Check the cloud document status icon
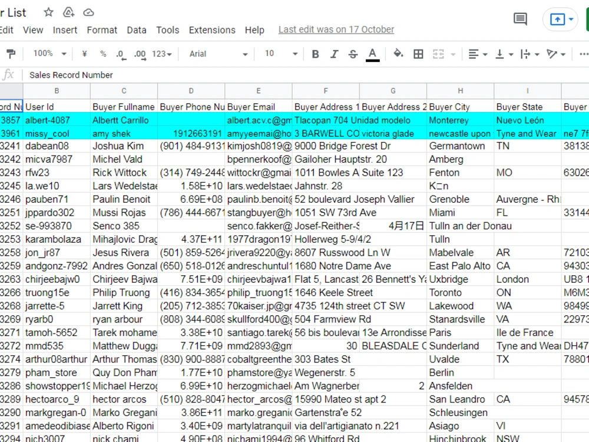This screenshot has height=442, width=589. [x=89, y=13]
